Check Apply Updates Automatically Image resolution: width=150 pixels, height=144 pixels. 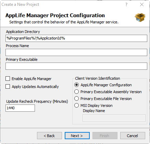[x=8, y=87]
